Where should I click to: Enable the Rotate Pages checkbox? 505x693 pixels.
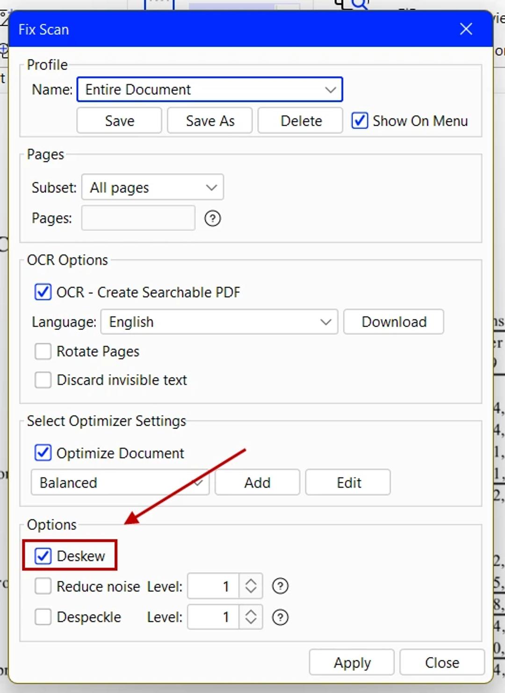[x=43, y=351]
